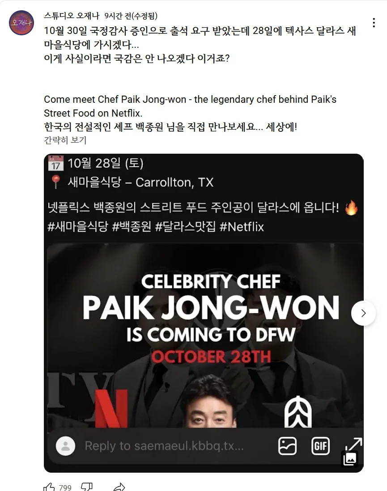The height and width of the screenshot is (491, 387).
Task: Go to next image with right chevron
Action: pyautogui.click(x=363, y=313)
